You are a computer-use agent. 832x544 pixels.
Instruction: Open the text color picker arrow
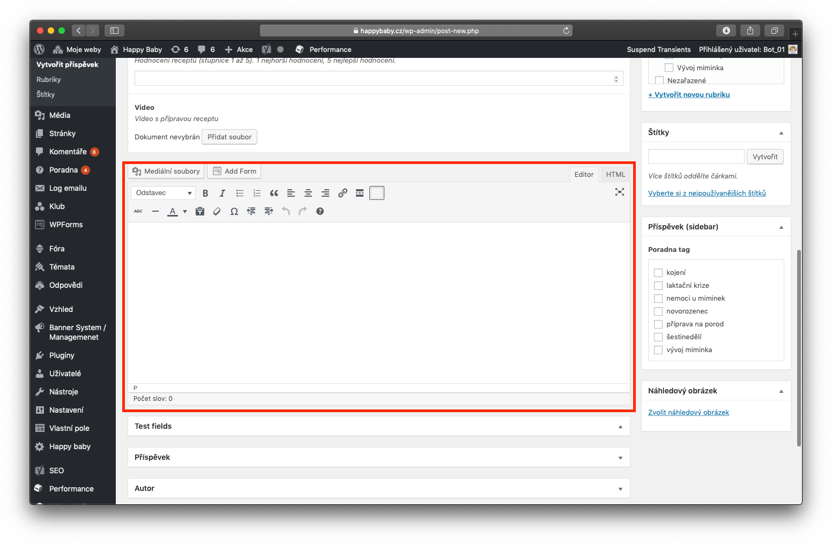point(185,211)
